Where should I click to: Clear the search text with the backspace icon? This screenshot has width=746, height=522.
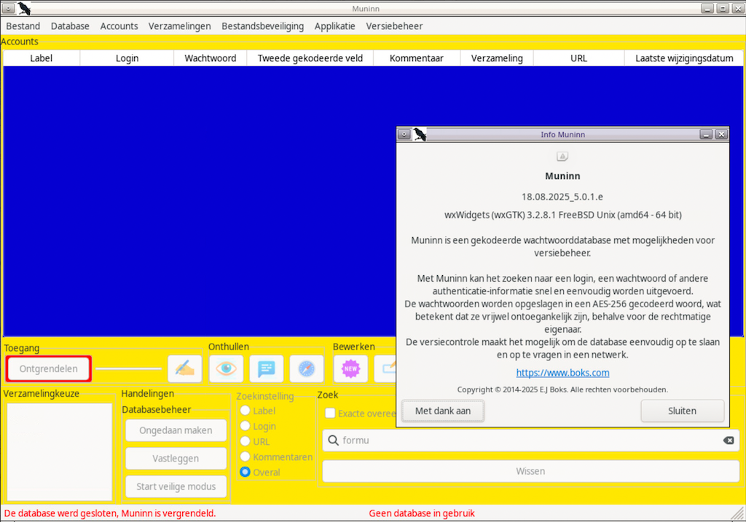click(x=729, y=440)
